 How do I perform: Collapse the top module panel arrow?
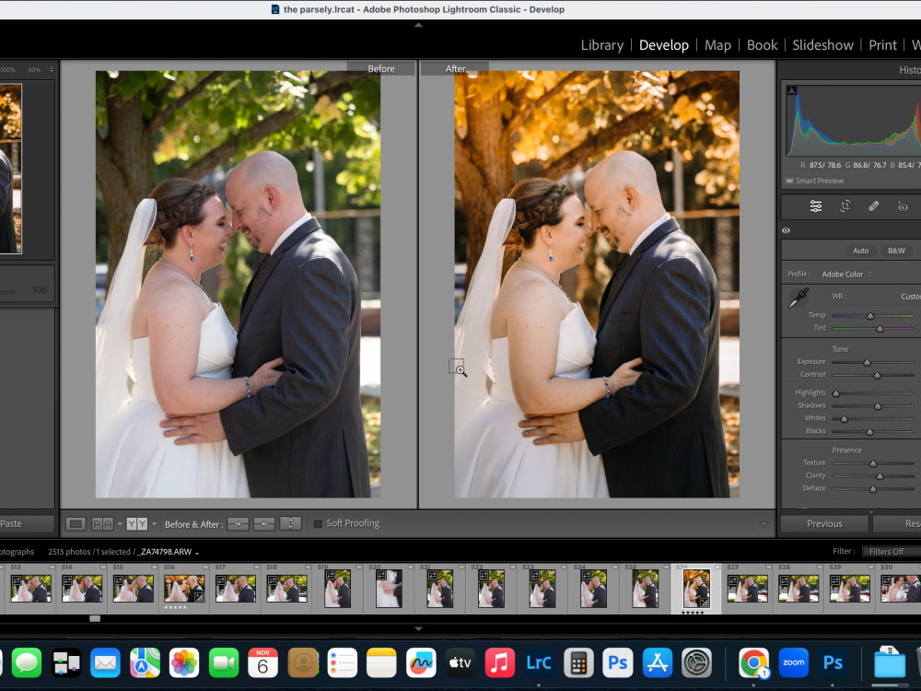[418, 25]
